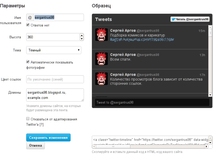Screen dimensions: 213x154
Task: Open the 'Tweets' header link
Action: [104, 19]
